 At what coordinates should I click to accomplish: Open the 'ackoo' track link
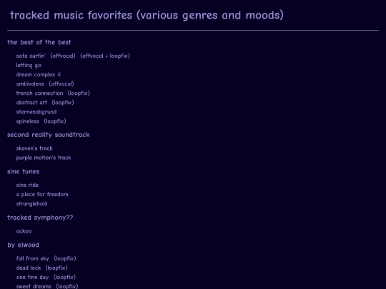(x=24, y=231)
